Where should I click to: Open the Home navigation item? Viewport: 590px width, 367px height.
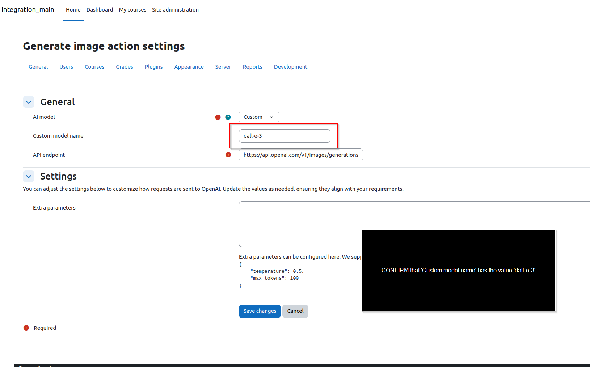click(73, 10)
